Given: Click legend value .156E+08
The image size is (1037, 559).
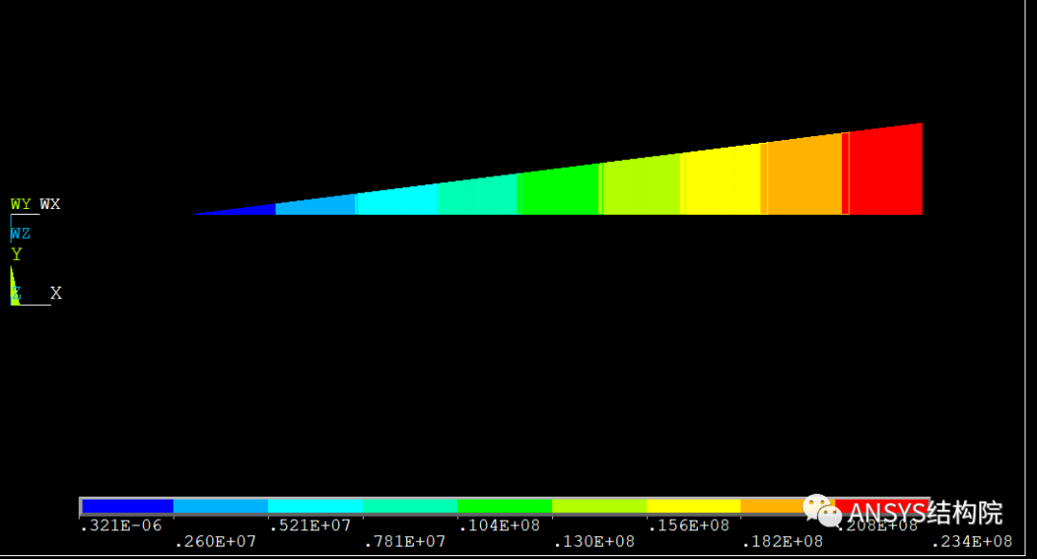Looking at the screenshot, I should click(687, 525).
